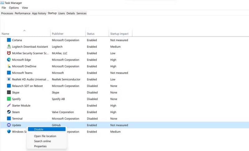The image size is (249, 151).
Task: Choose Open file location in context menu
Action: point(45,136)
